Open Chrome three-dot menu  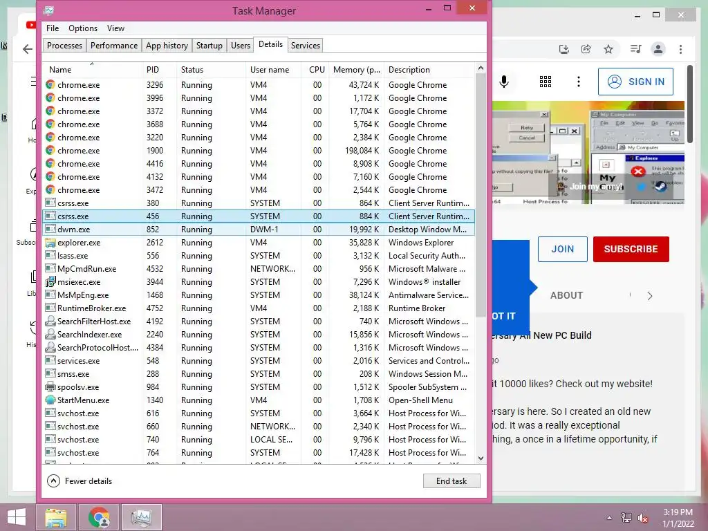[680, 49]
